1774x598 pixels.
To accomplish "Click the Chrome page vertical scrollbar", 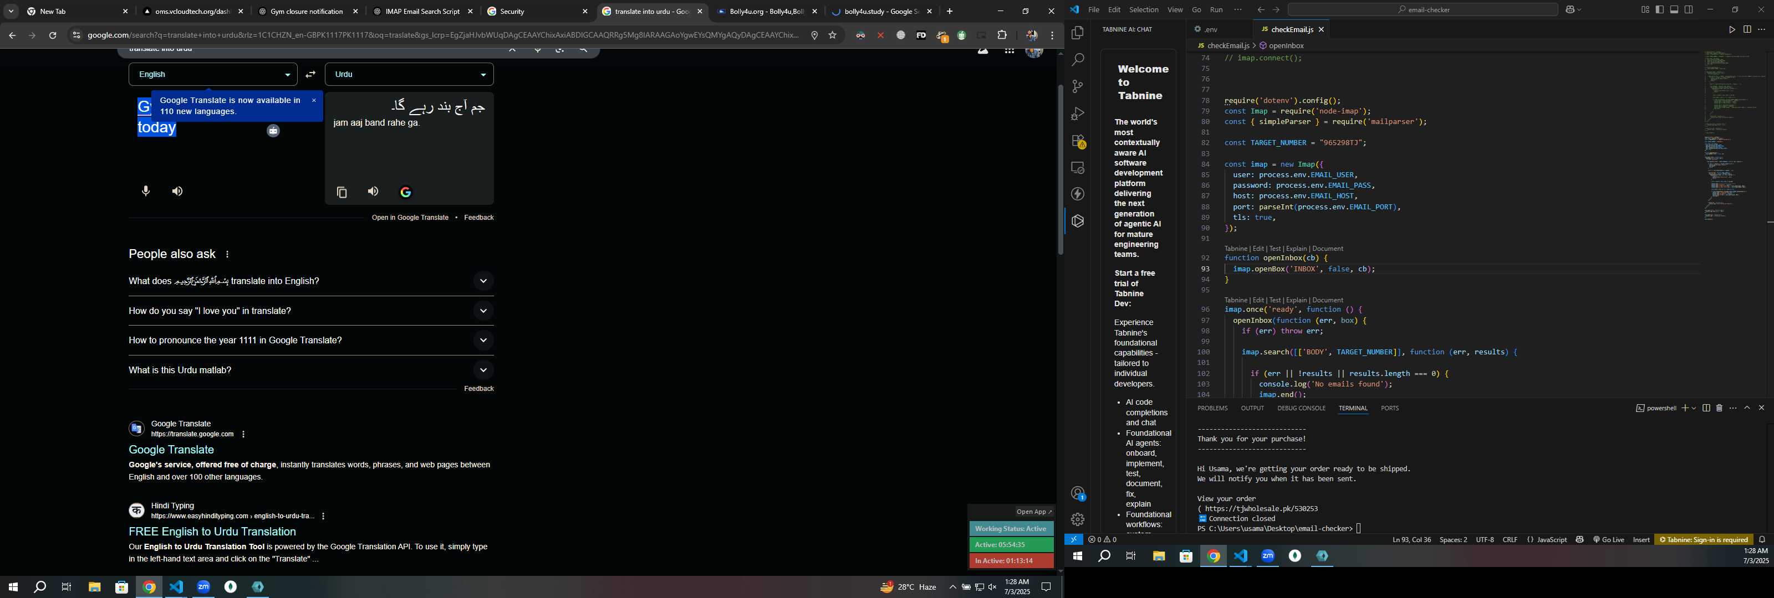I will tap(1061, 169).
